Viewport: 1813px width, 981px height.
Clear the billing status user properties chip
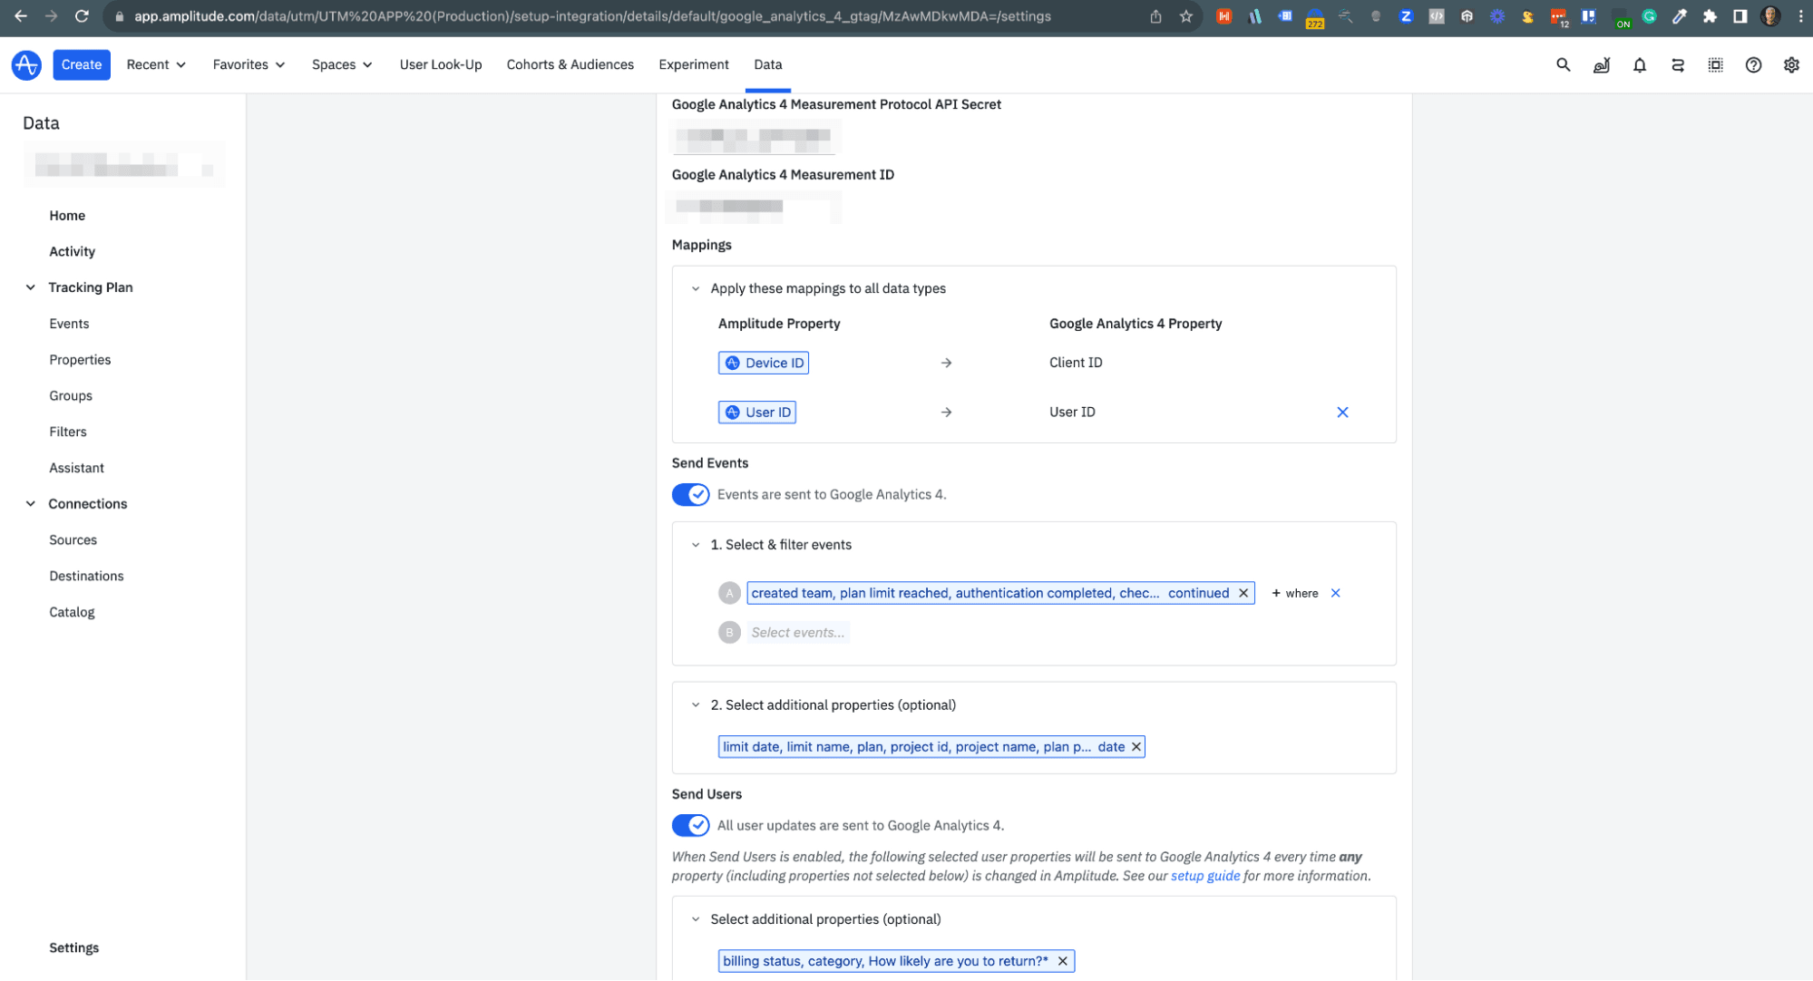[x=1062, y=961]
